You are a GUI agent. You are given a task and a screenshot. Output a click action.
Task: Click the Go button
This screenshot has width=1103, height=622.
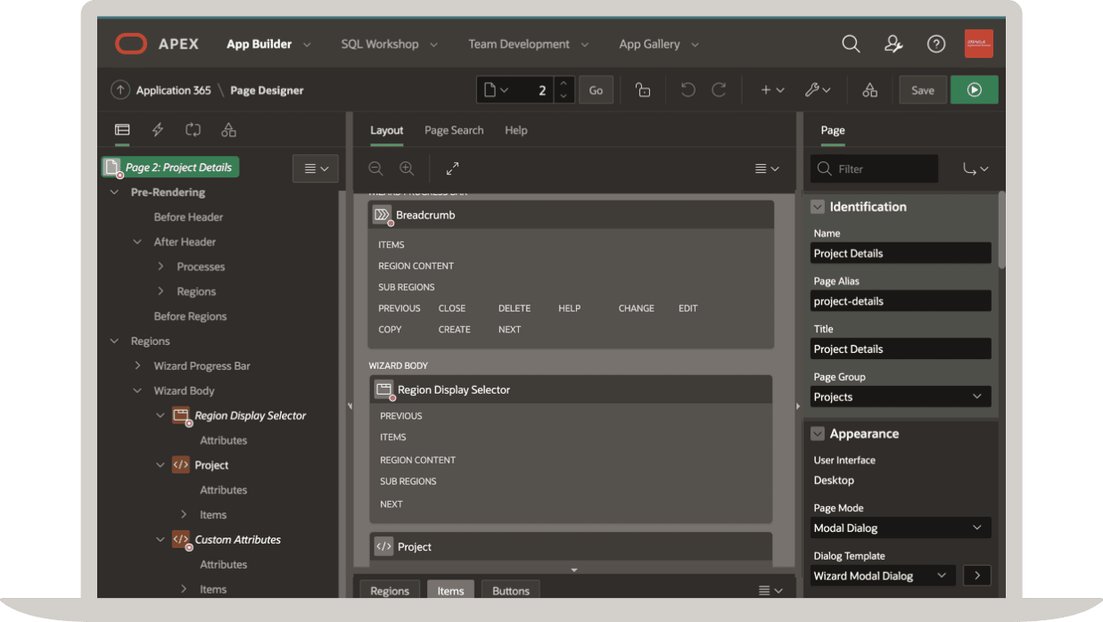coord(596,90)
